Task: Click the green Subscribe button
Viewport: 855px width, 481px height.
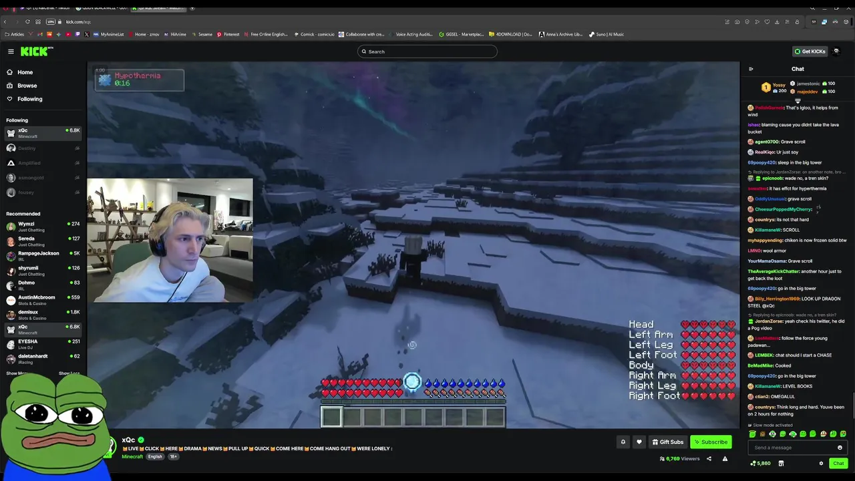Action: point(711,442)
